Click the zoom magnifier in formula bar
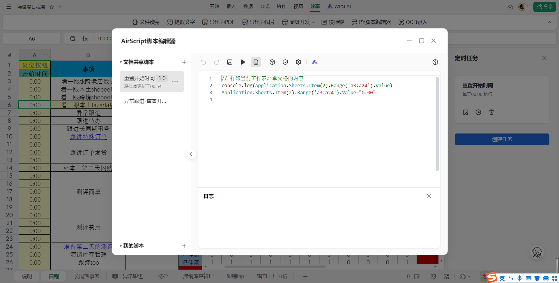This screenshot has height=283, width=559. click(x=73, y=38)
